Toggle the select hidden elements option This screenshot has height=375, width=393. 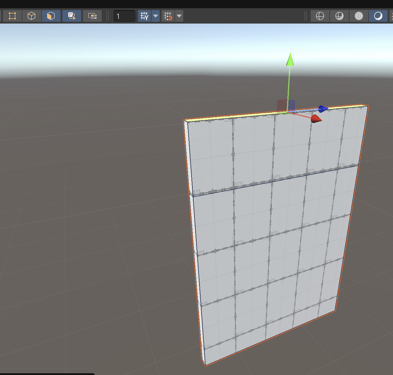coord(72,16)
